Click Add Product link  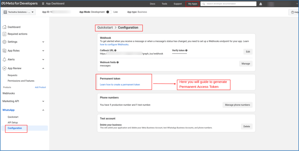pos(40,87)
